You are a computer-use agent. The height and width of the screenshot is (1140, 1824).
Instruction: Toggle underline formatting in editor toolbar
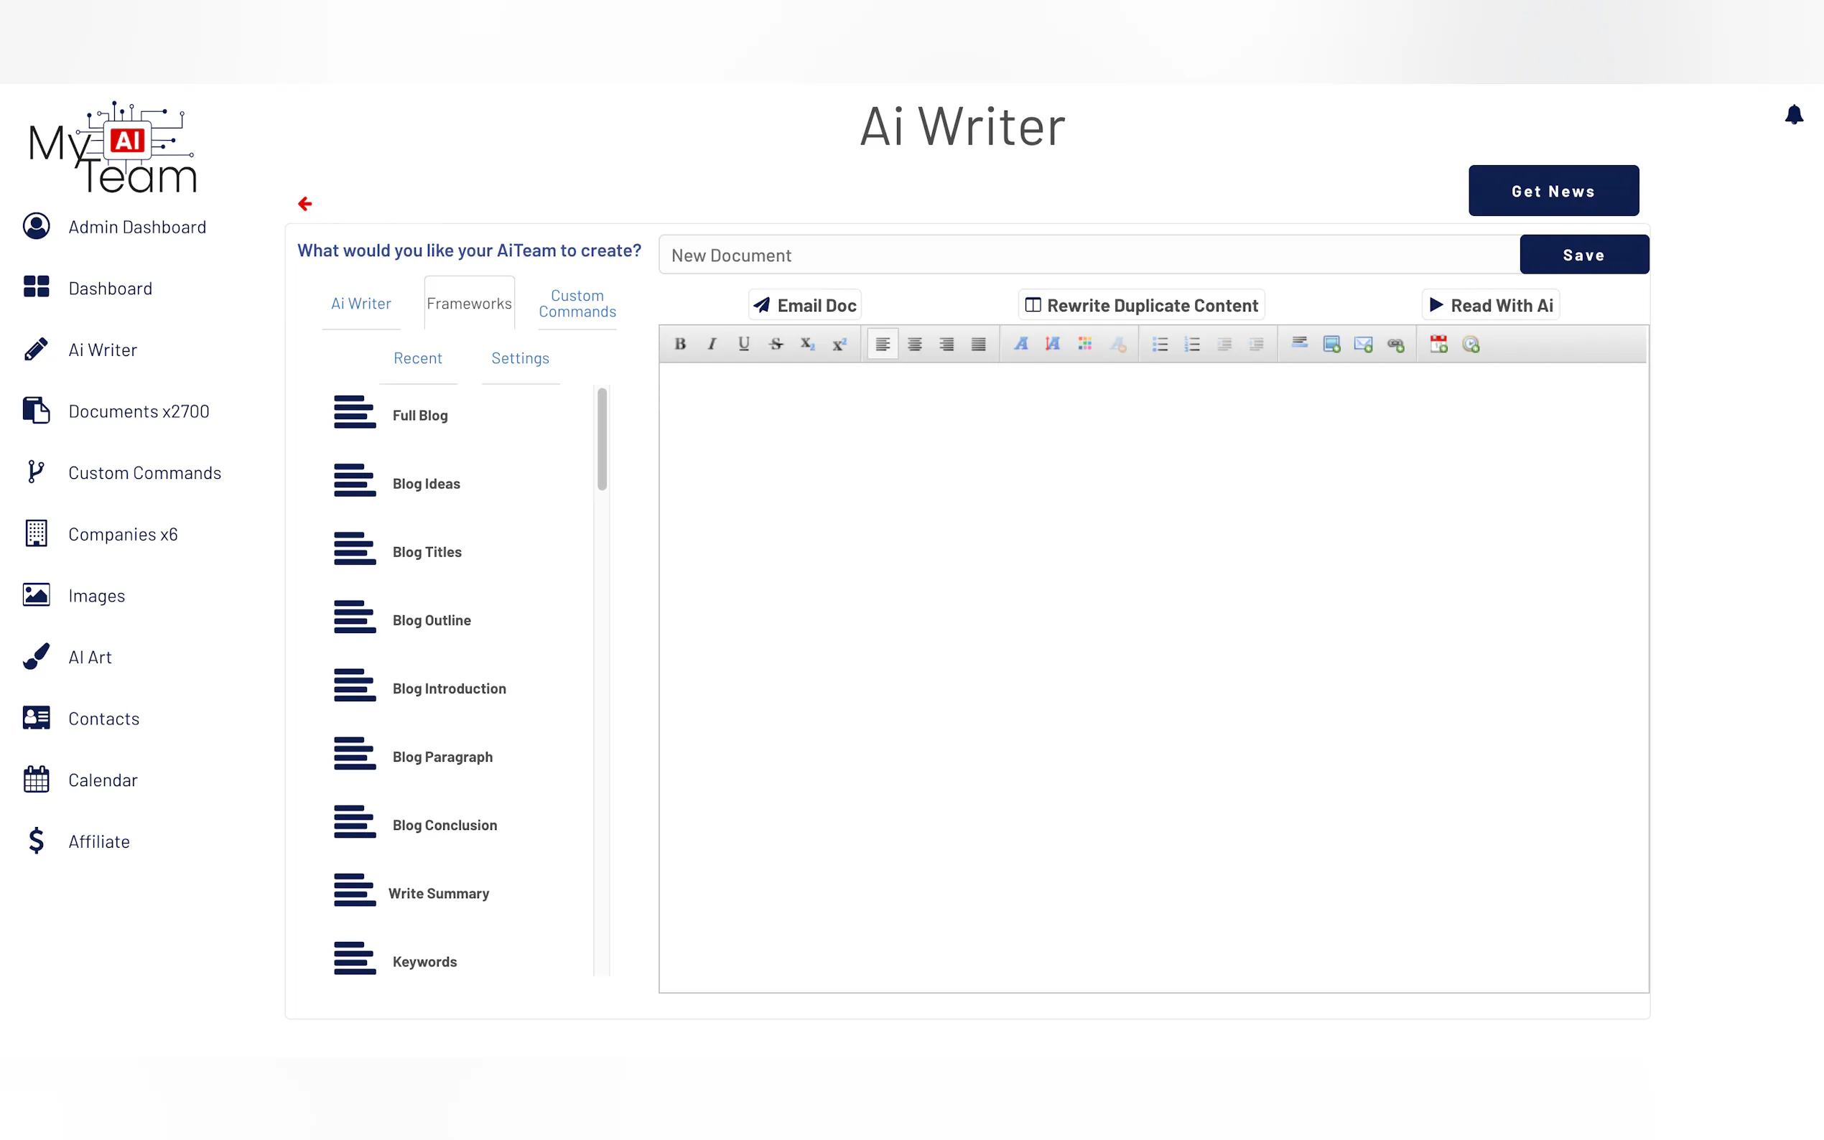[743, 344]
